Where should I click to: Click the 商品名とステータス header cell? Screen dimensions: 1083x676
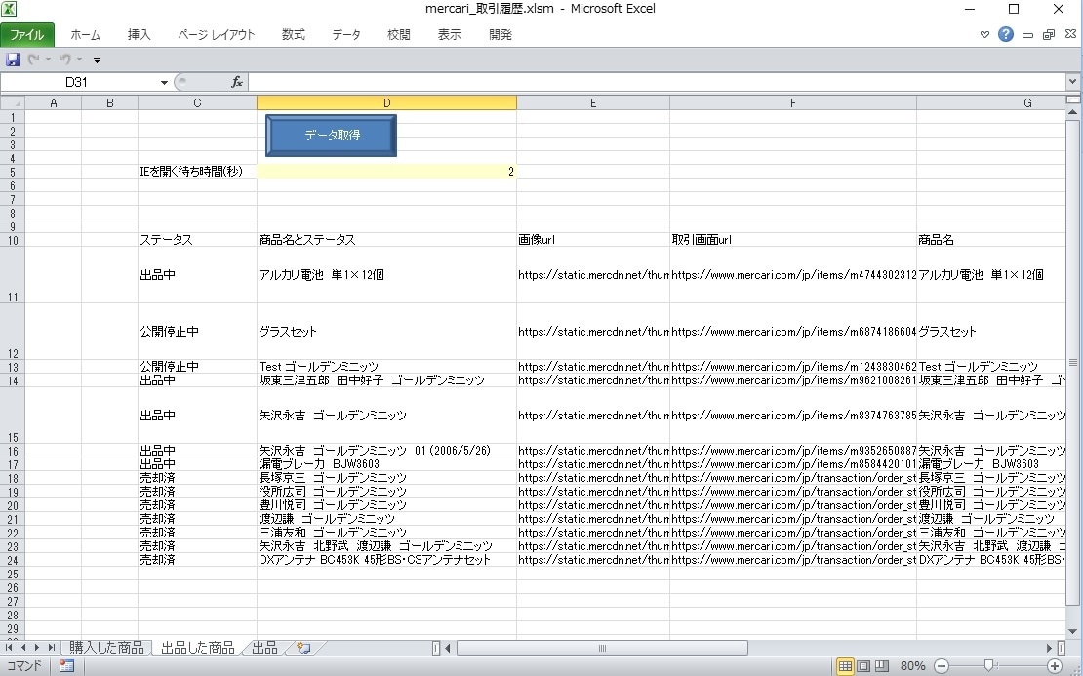click(x=386, y=240)
